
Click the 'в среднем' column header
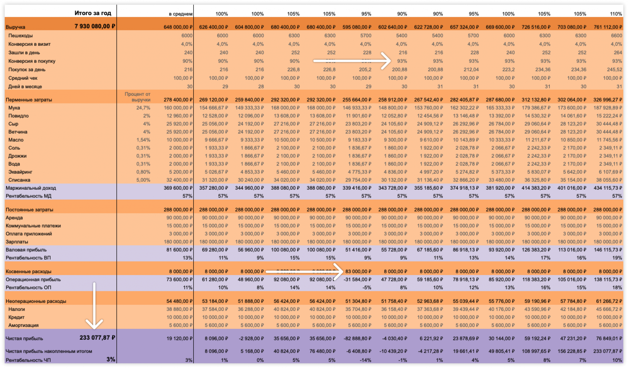click(x=181, y=14)
